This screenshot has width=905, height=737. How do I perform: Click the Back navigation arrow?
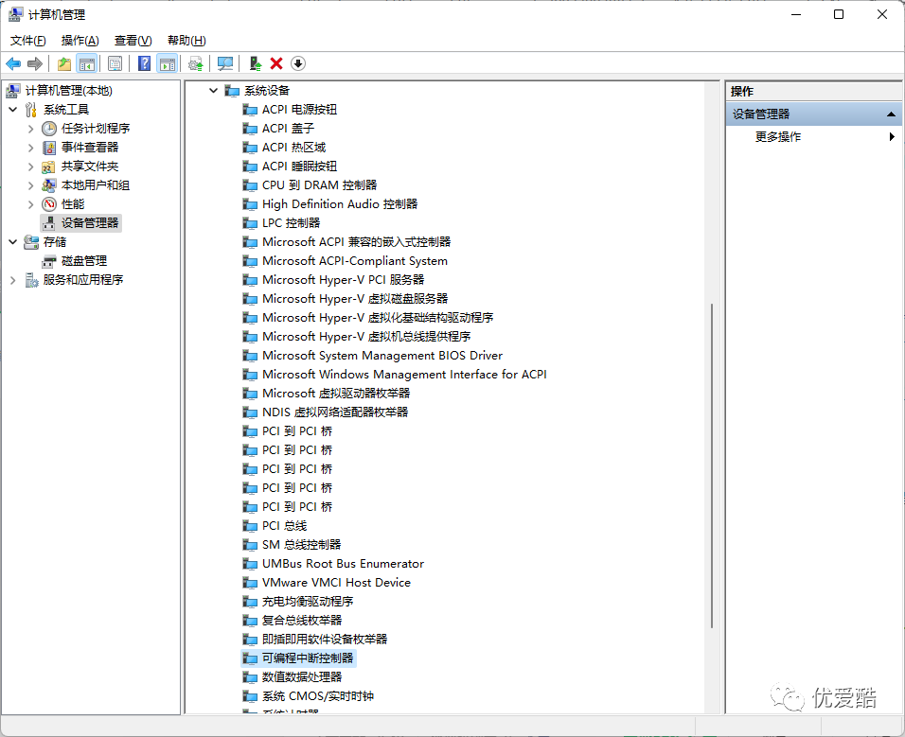coord(12,63)
